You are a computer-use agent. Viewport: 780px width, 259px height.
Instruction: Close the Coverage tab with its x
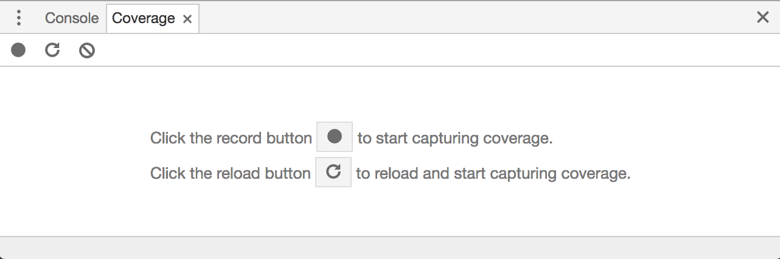coord(187,19)
